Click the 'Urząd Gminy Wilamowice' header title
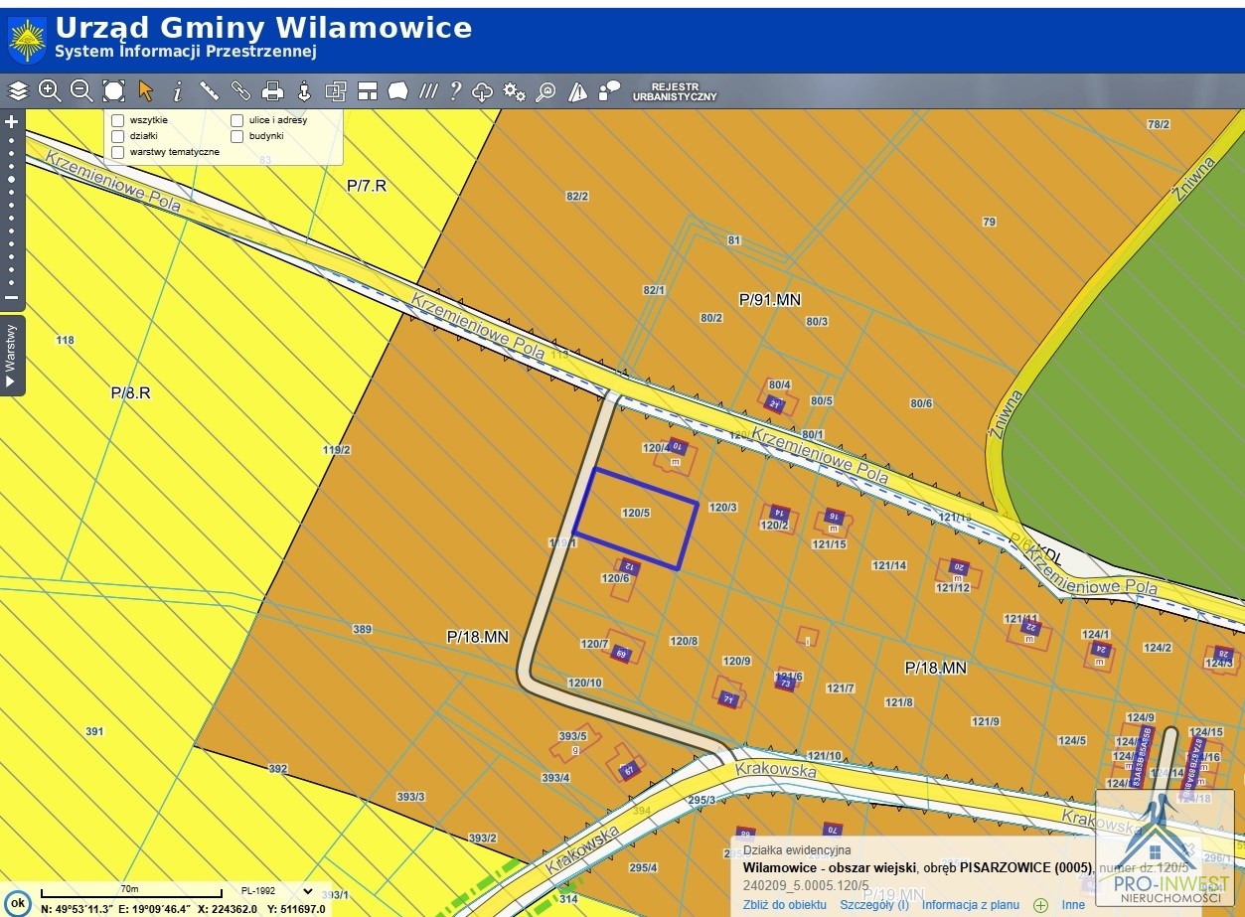 pyautogui.click(x=263, y=27)
